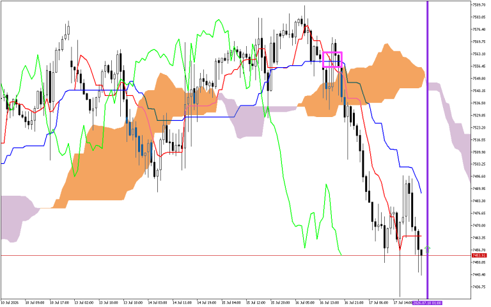Click the 7443.40 price axis label
Viewport: 491px width, 307px height.
(x=479, y=275)
